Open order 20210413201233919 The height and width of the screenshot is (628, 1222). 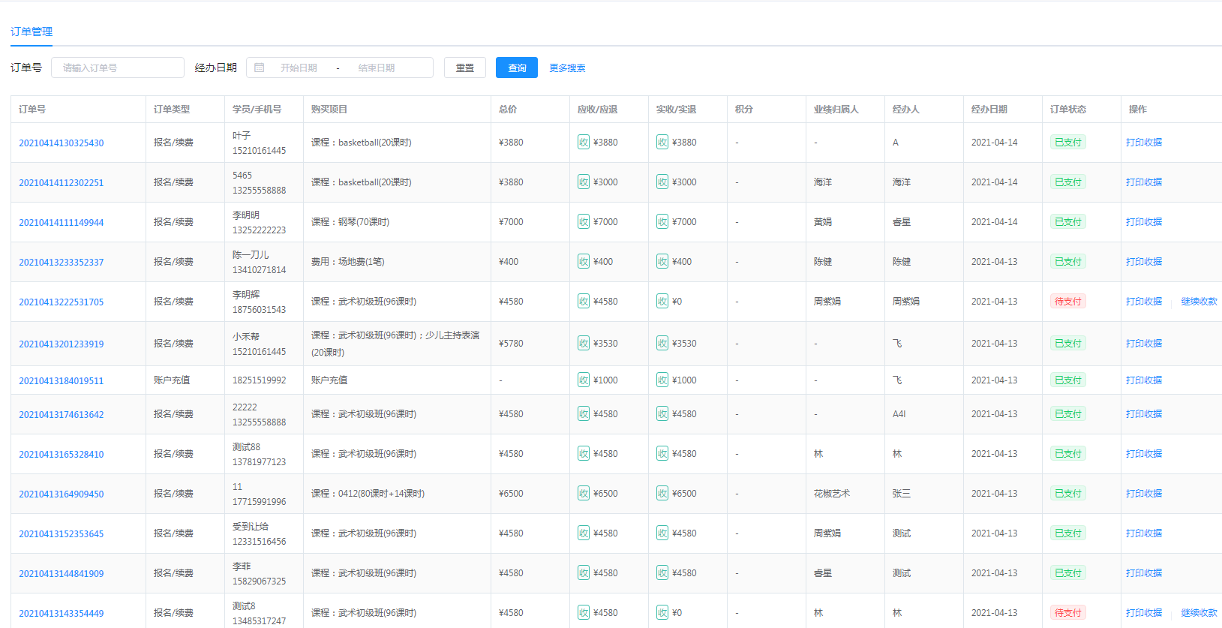coord(62,344)
